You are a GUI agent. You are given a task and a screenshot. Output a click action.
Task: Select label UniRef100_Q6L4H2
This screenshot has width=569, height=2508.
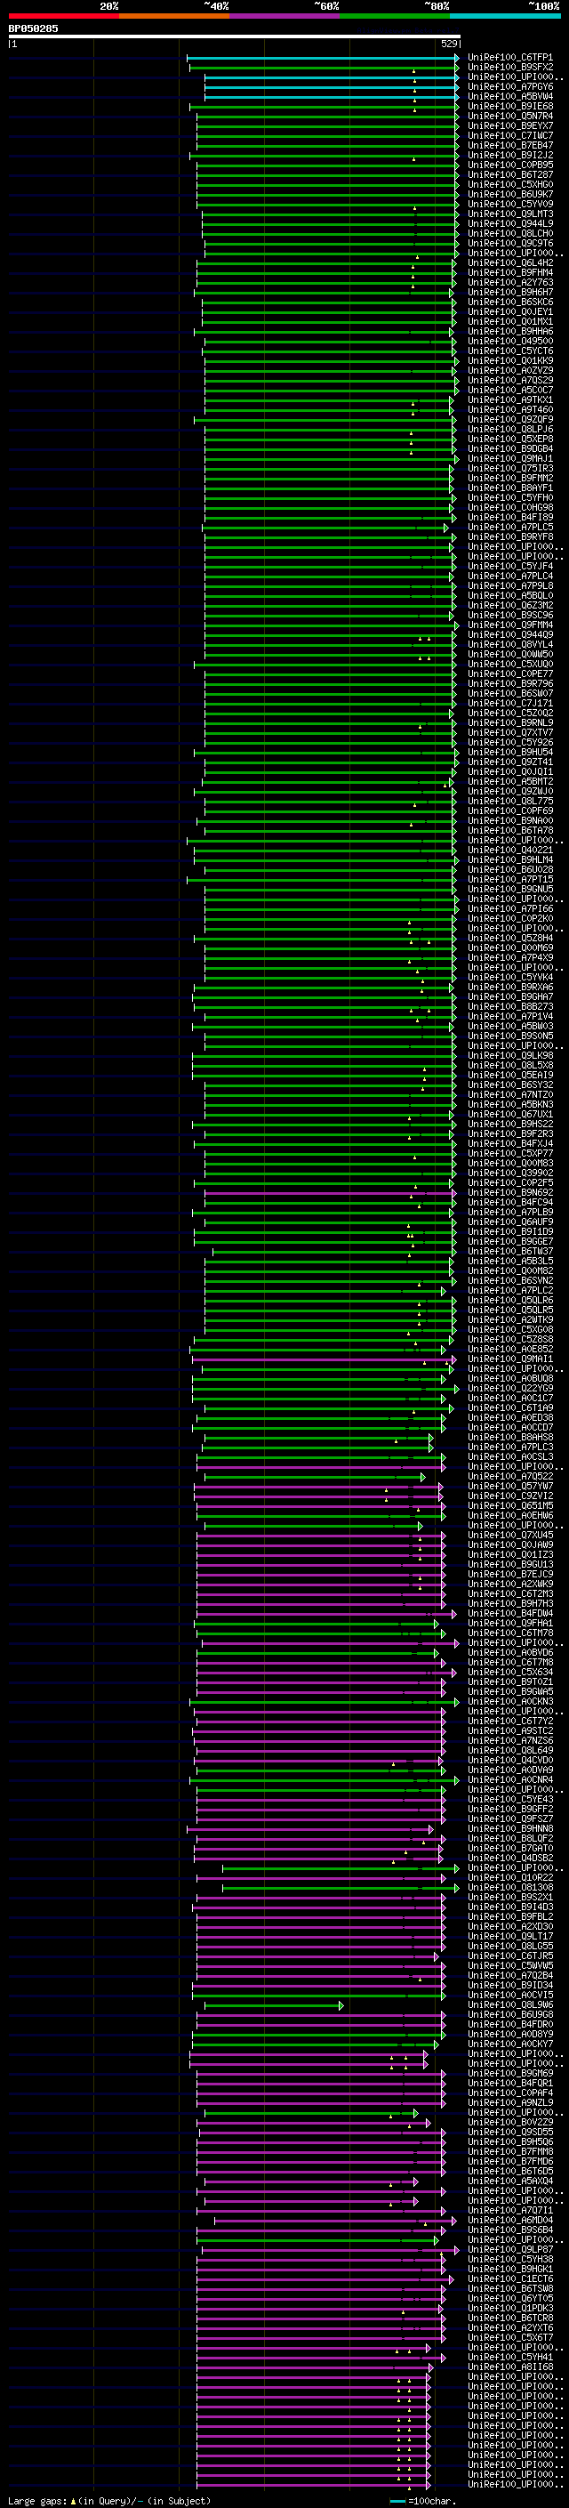[509, 262]
